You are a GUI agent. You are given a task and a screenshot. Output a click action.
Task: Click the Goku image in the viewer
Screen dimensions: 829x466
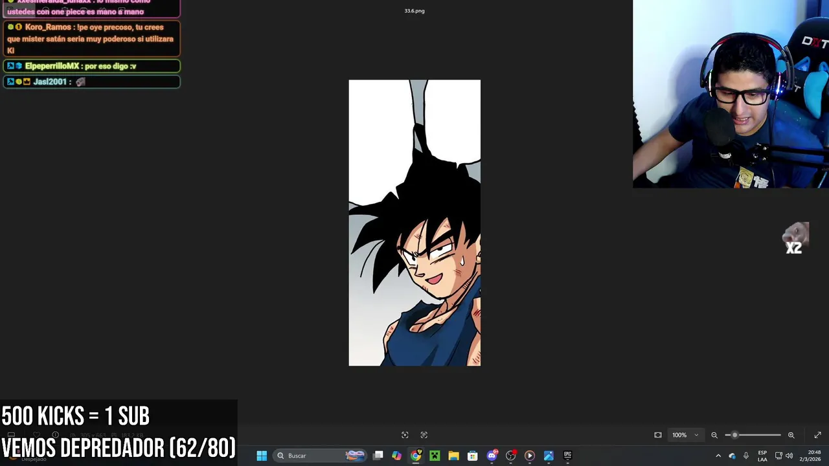pos(414,223)
